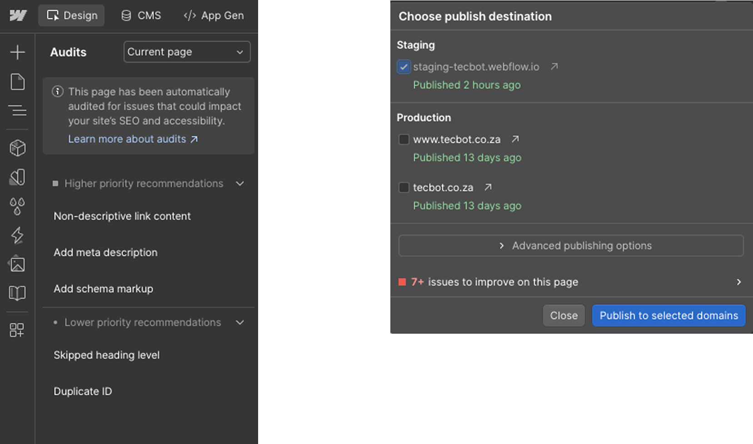
Task: Click Publish to selected domains
Action: pyautogui.click(x=668, y=316)
